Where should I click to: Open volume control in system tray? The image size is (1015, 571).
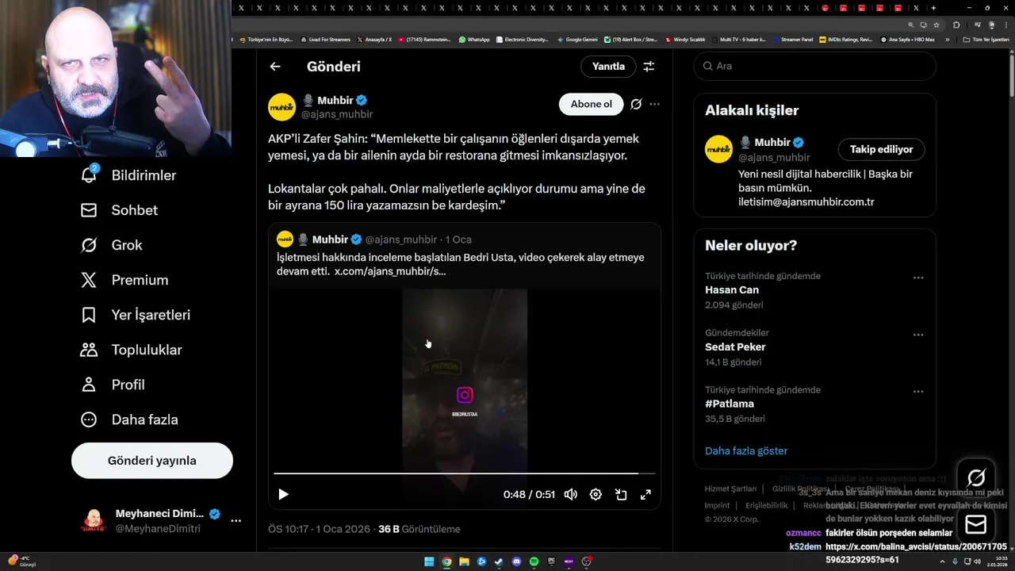[x=978, y=561]
